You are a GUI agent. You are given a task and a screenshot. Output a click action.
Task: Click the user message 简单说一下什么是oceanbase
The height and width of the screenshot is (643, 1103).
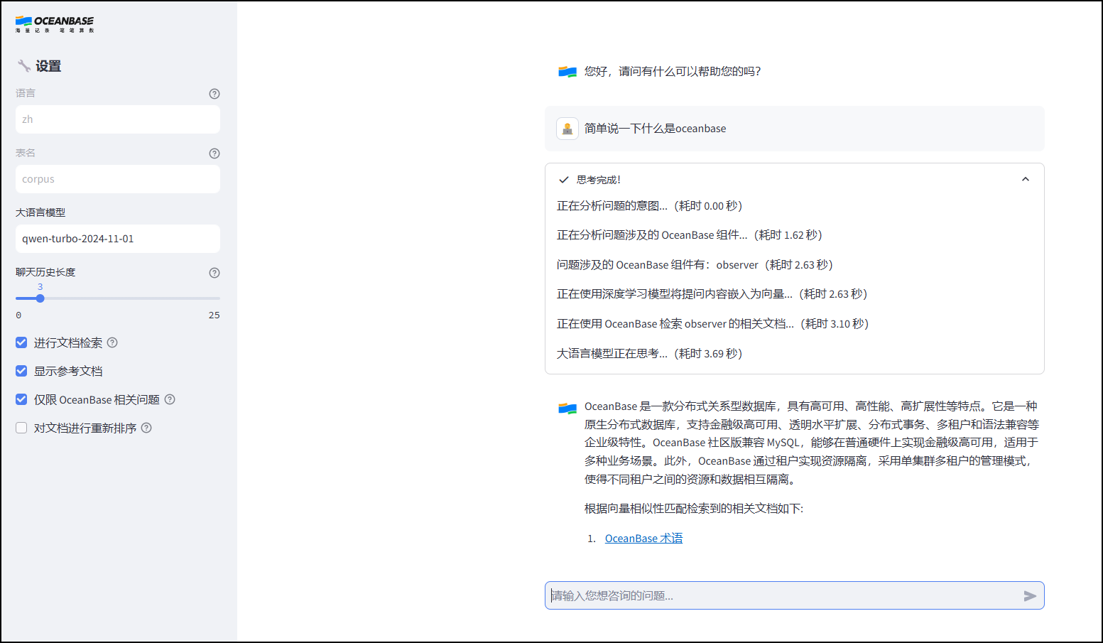click(x=655, y=129)
